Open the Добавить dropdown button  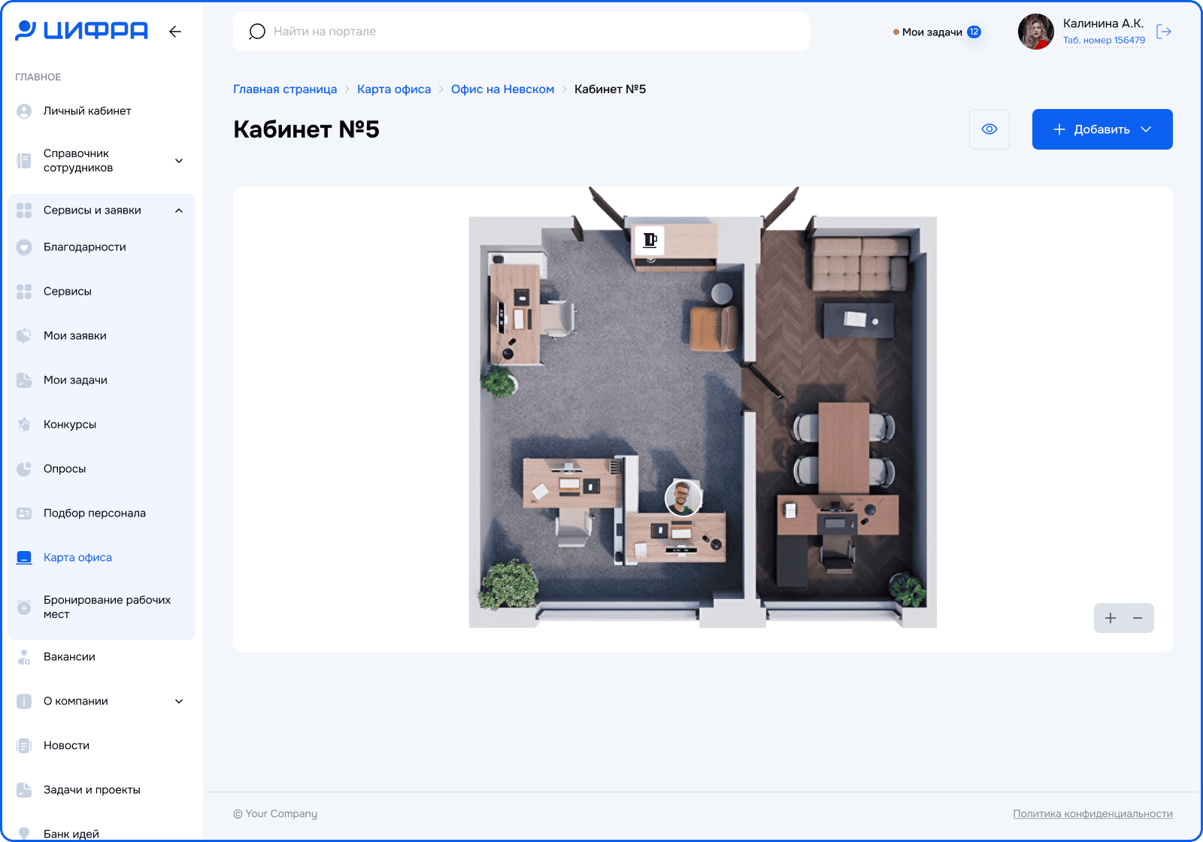point(1101,129)
